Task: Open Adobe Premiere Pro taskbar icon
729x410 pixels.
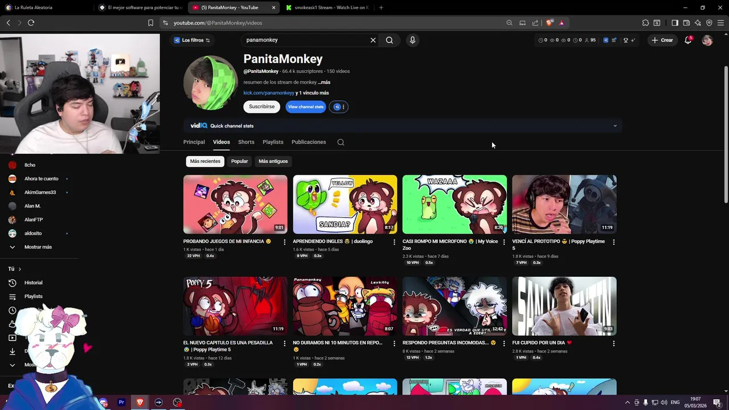Action: coord(121,402)
